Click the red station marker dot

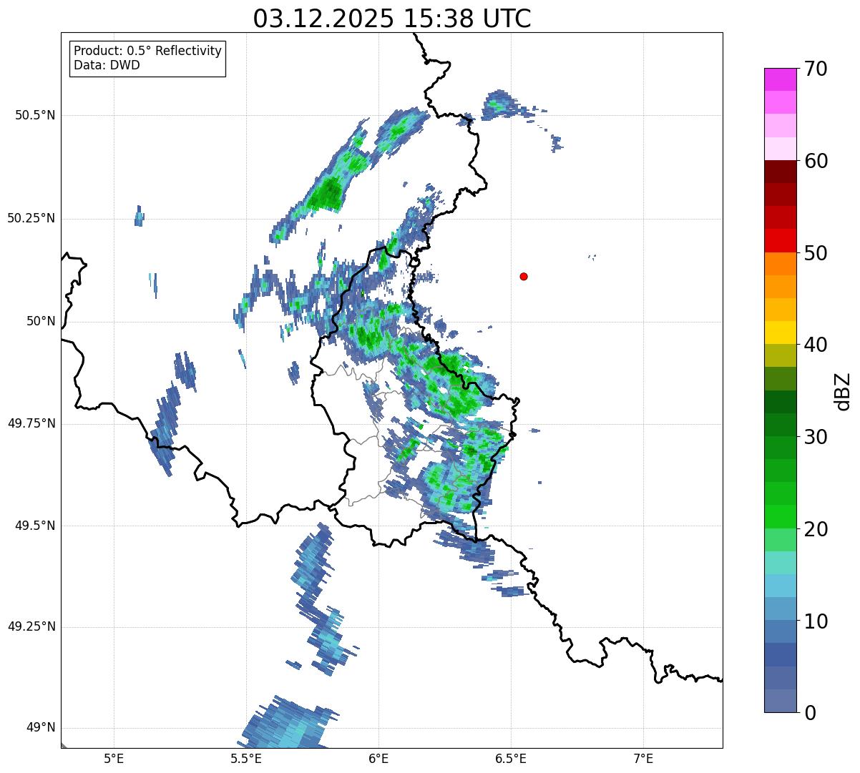tap(524, 276)
